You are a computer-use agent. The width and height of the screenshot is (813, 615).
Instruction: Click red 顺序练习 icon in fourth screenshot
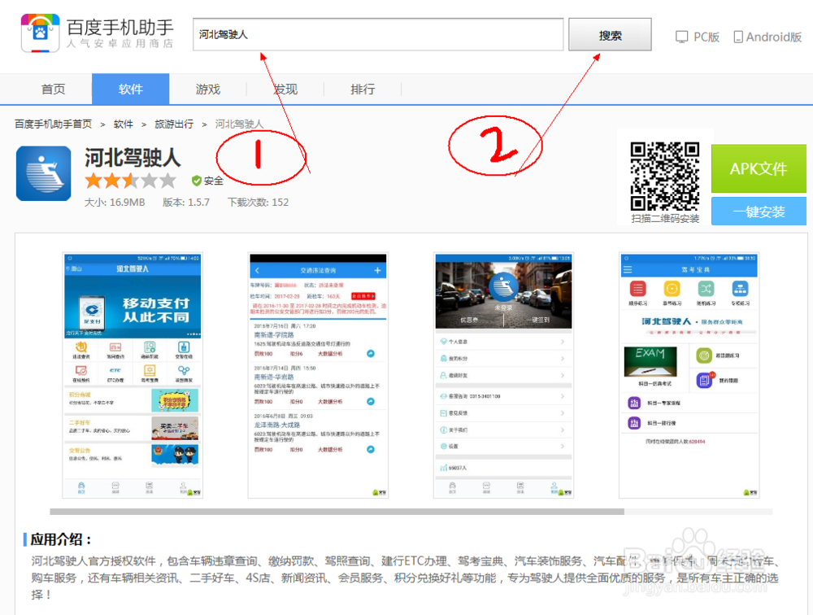637,289
